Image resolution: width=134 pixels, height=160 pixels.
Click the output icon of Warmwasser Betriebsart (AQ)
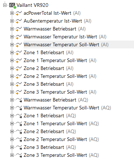19,100
